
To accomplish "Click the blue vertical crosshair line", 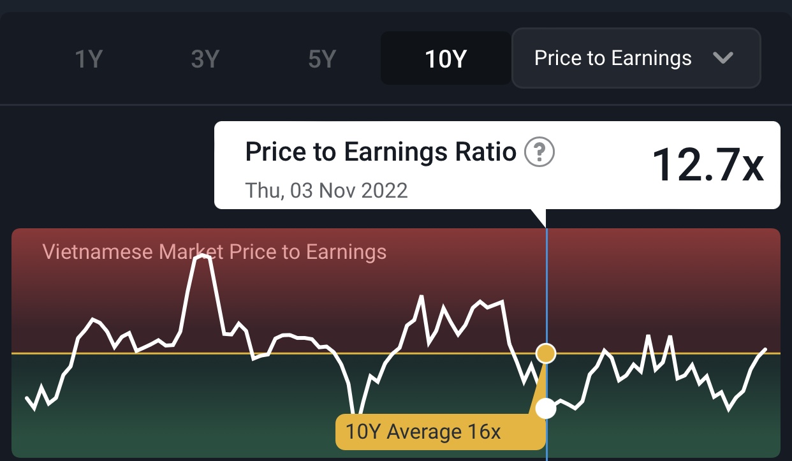I will (546, 287).
